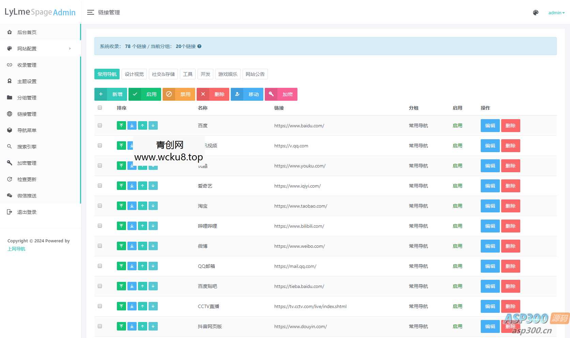This screenshot has width=570, height=338.
Task: Move the 淘宝 row to bottom
Action: click(132, 206)
